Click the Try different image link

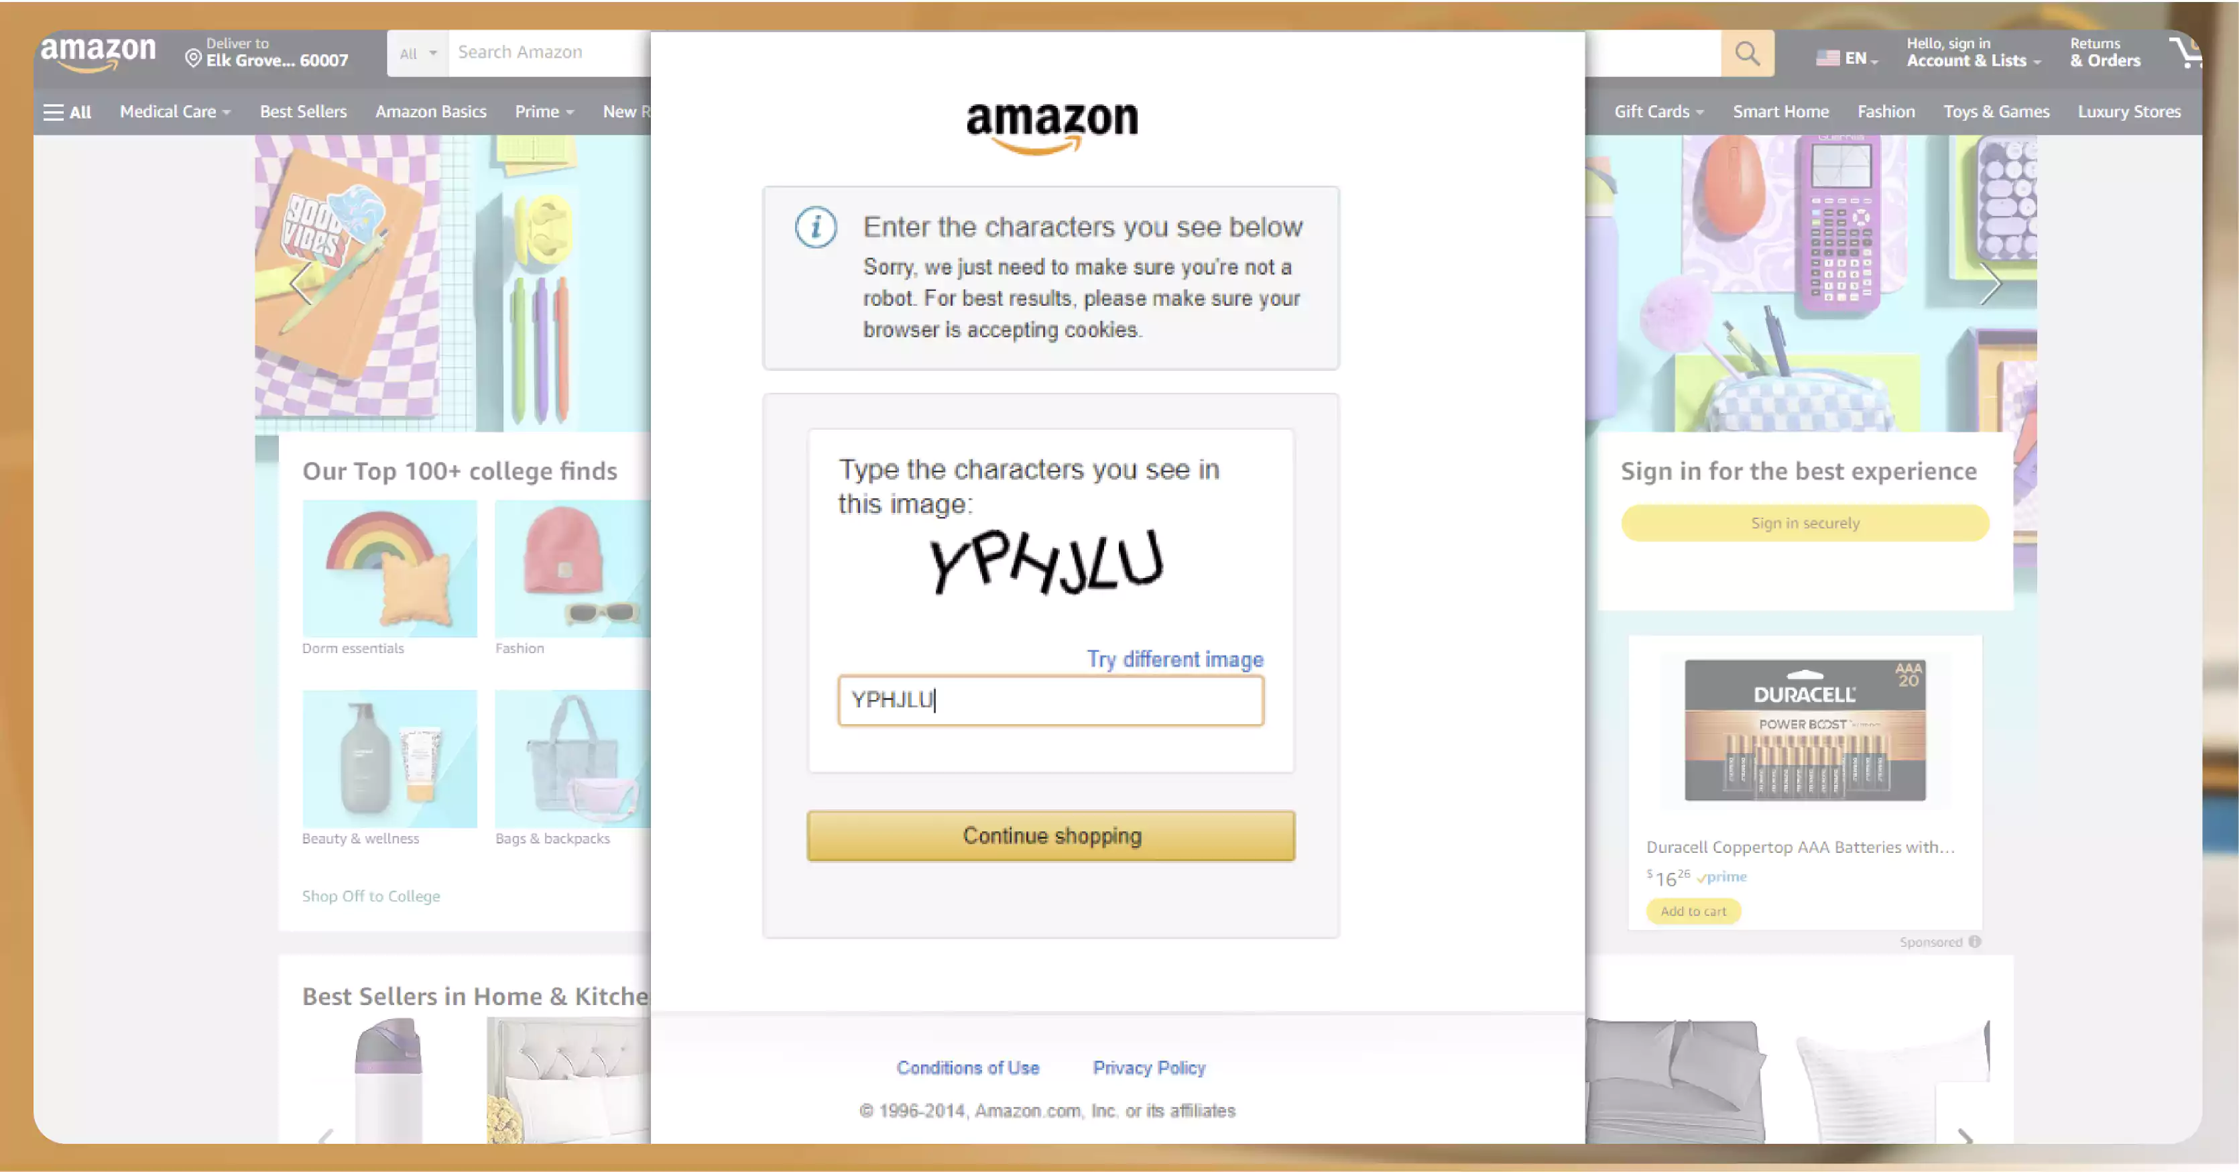click(x=1174, y=658)
